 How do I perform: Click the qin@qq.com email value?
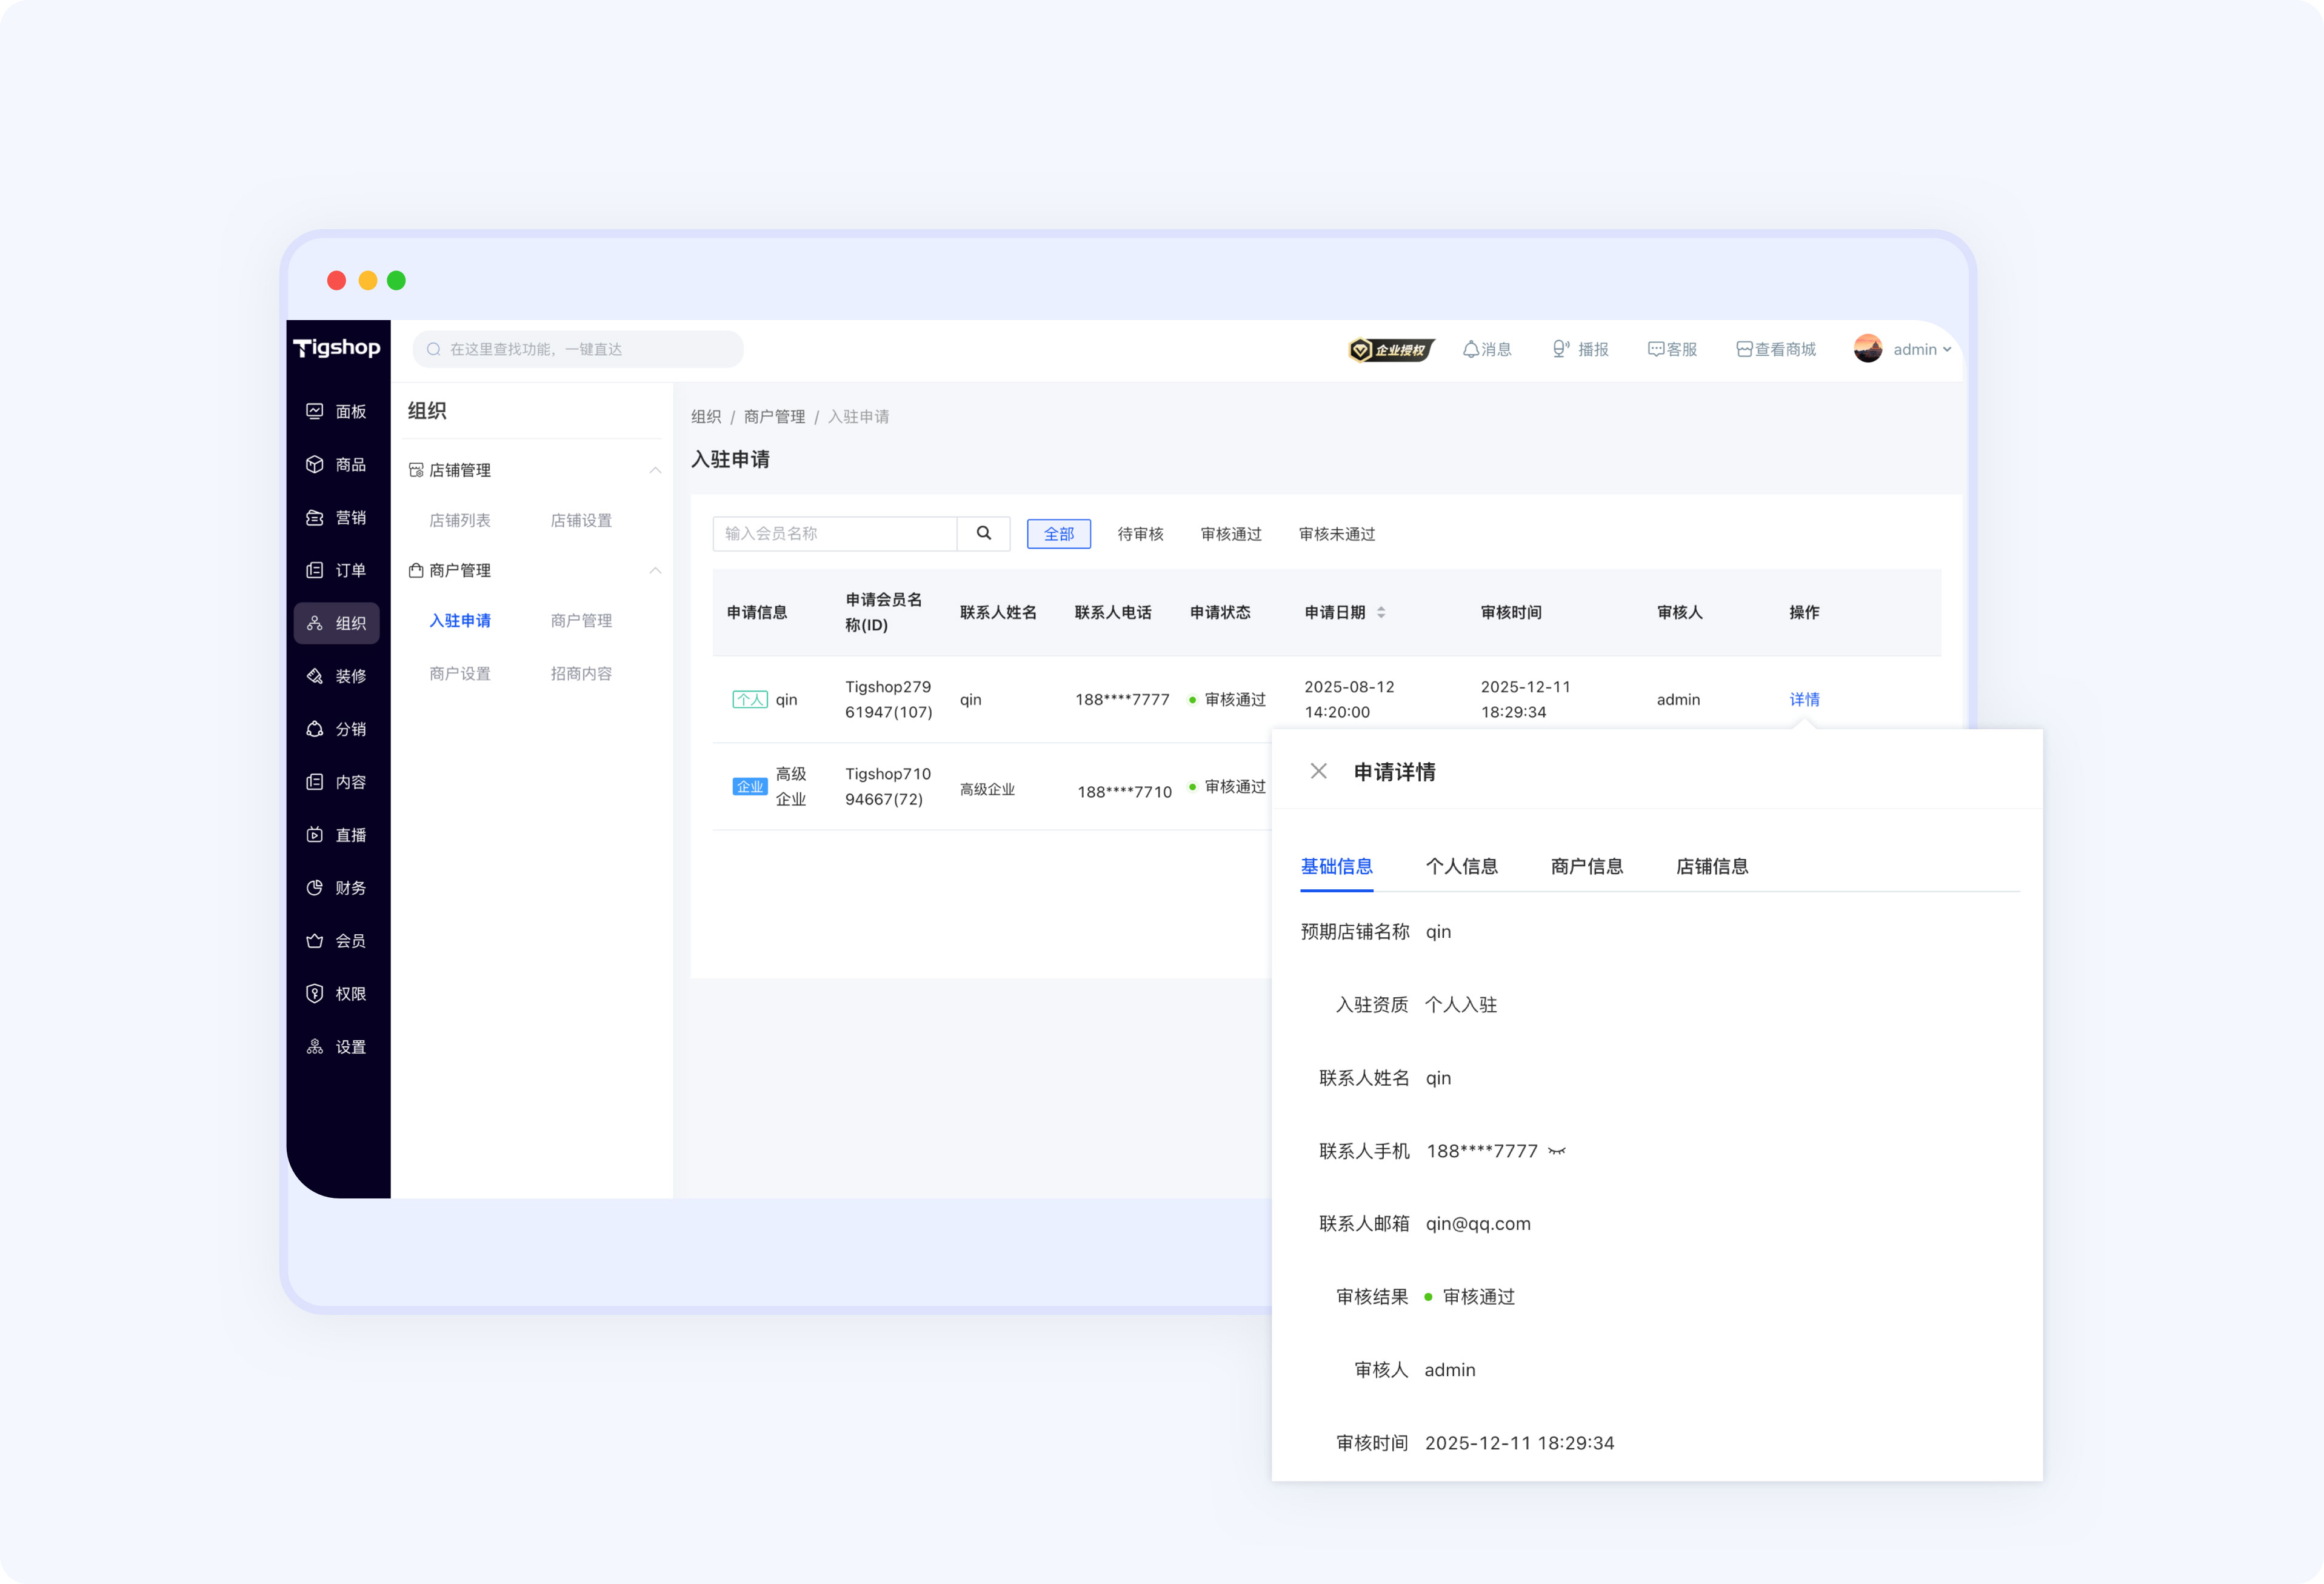click(x=1478, y=1223)
